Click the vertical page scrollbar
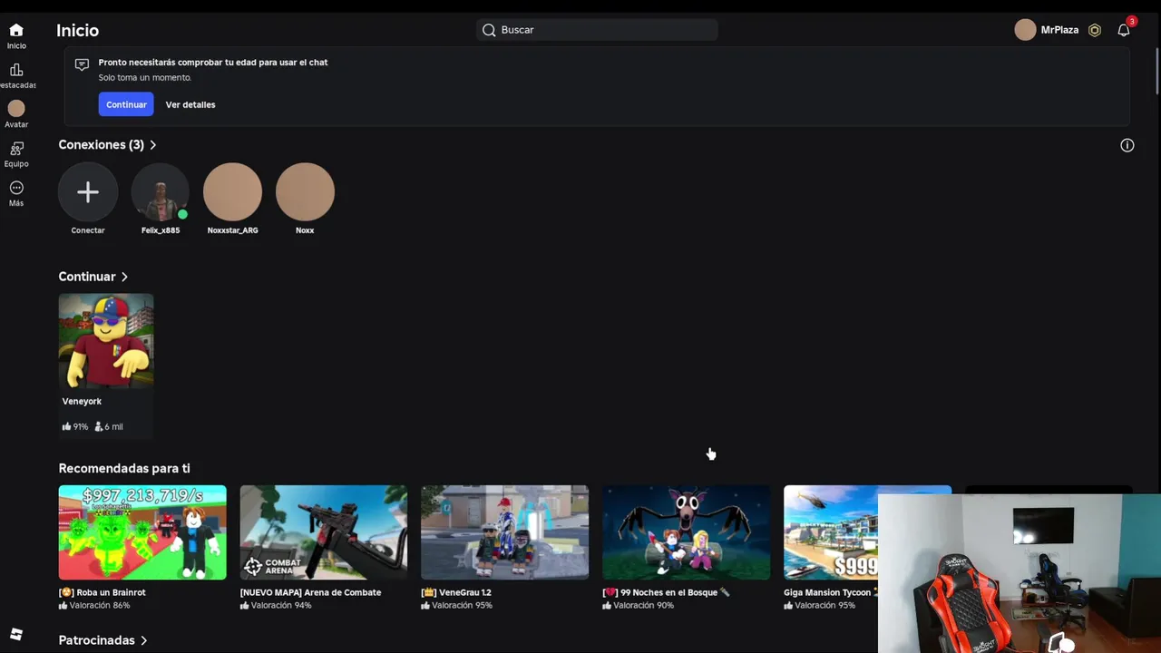1161x653 pixels. (1156, 69)
